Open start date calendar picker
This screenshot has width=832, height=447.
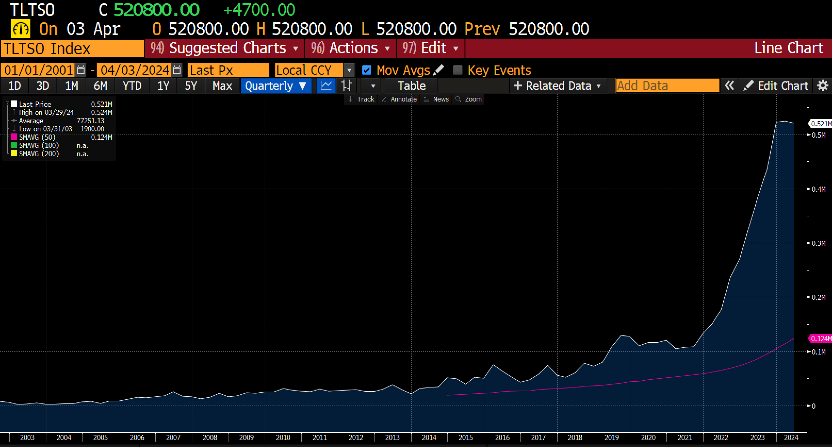81,70
